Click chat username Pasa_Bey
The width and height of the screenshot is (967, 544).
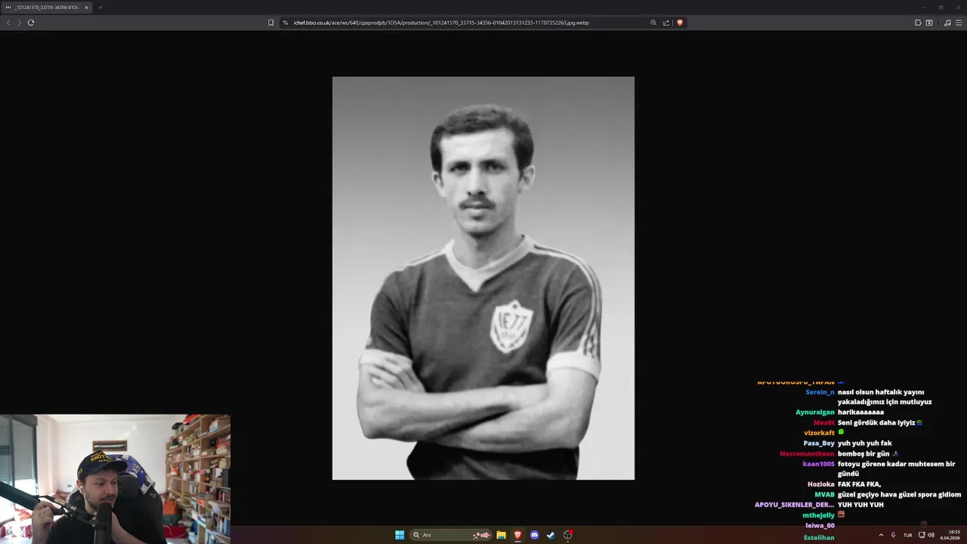coord(819,444)
